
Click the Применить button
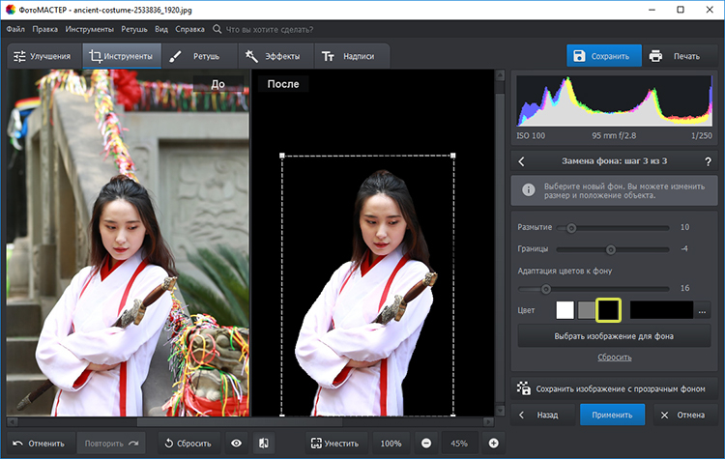coord(612,415)
